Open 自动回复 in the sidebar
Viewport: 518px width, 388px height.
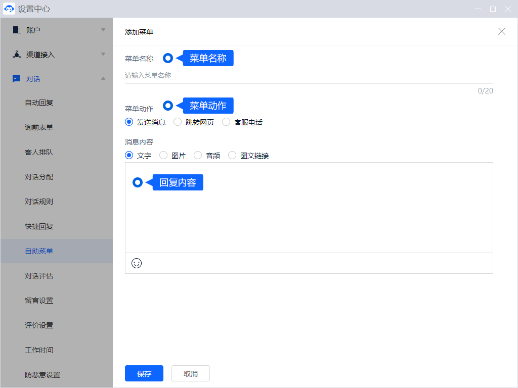coord(39,103)
